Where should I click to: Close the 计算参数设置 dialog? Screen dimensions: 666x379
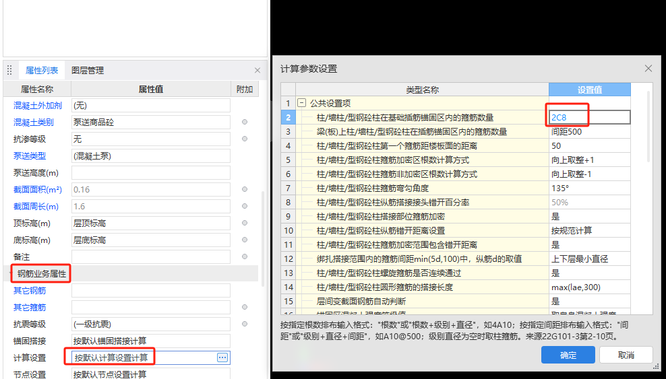pyautogui.click(x=648, y=68)
